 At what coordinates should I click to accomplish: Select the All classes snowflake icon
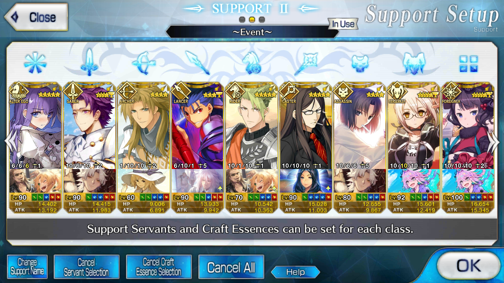(35, 62)
